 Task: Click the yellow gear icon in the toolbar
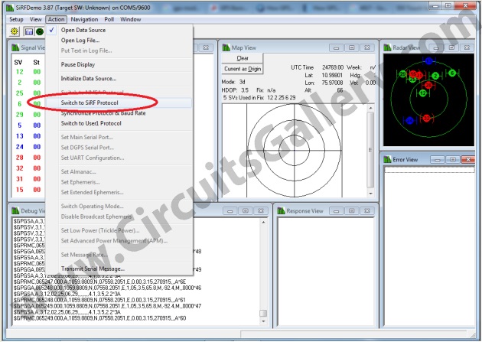point(14,31)
